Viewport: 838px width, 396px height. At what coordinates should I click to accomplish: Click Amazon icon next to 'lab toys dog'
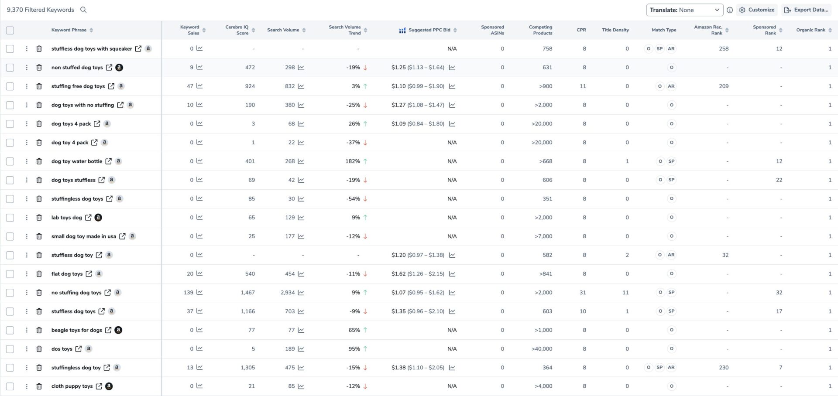98,218
